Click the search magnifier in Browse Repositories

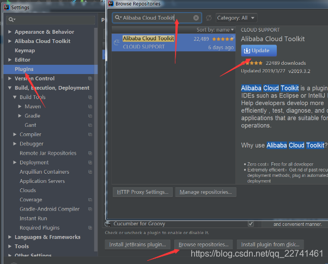click(118, 17)
